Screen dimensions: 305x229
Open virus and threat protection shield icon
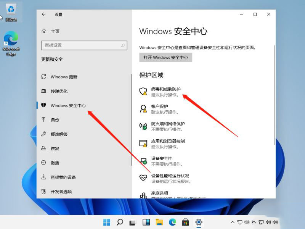point(143,91)
